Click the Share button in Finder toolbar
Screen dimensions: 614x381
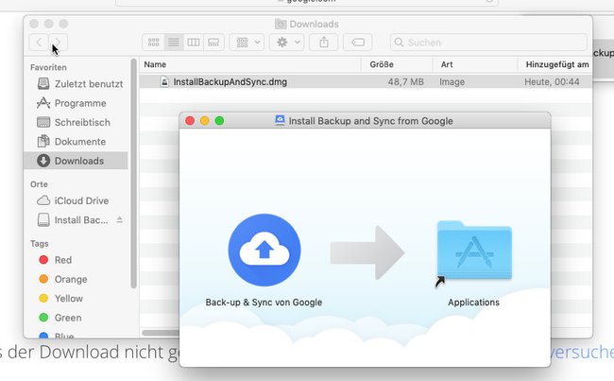click(323, 42)
